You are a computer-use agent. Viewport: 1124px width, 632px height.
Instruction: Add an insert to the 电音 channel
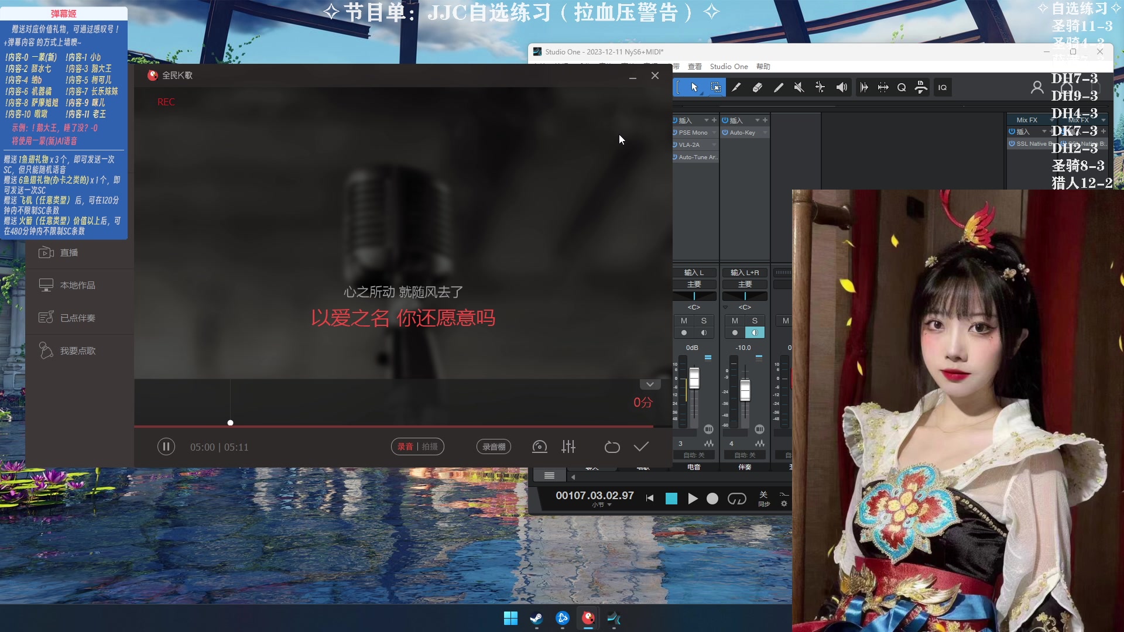point(714,121)
